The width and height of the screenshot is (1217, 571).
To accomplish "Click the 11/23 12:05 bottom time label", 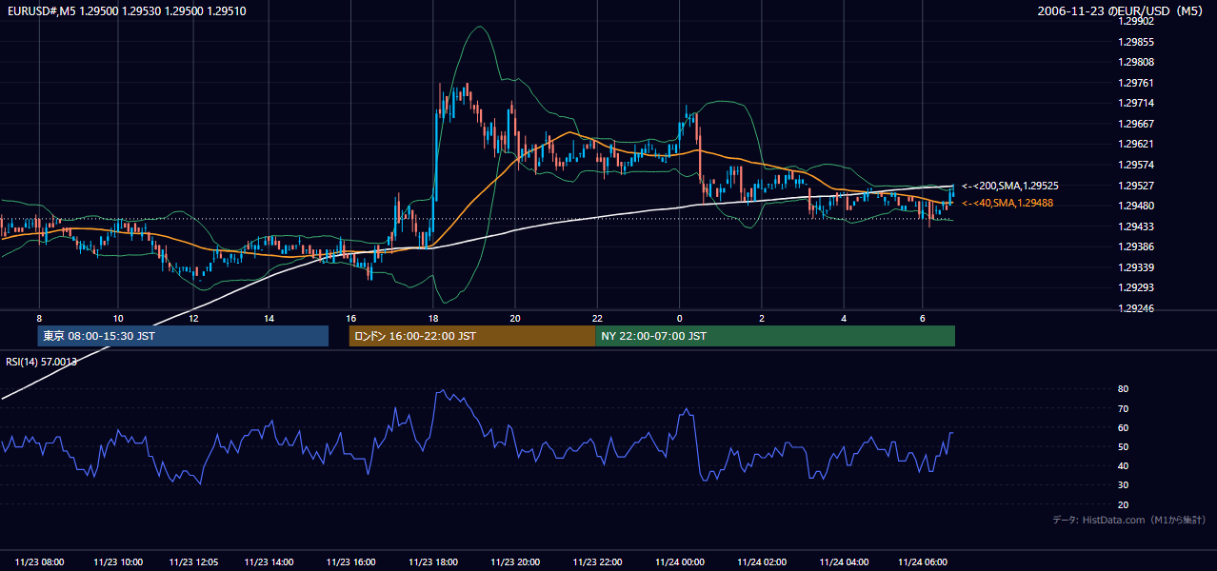I will 194,561.
